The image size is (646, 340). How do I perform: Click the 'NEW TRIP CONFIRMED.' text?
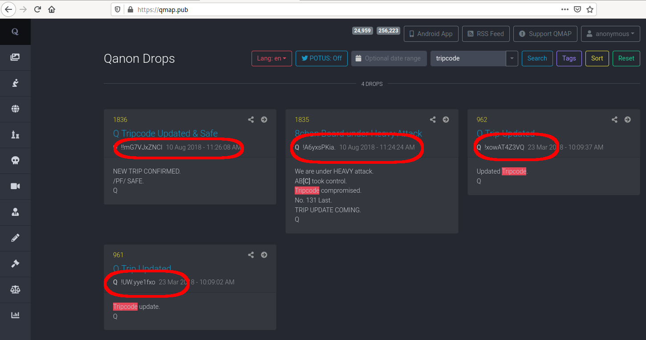point(146,171)
